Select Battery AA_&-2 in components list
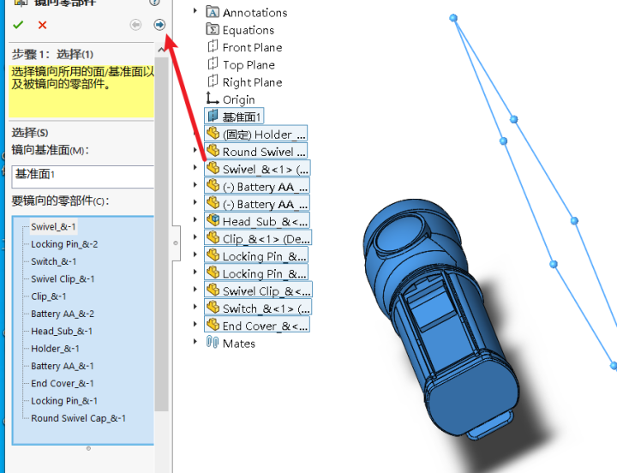 click(x=63, y=314)
